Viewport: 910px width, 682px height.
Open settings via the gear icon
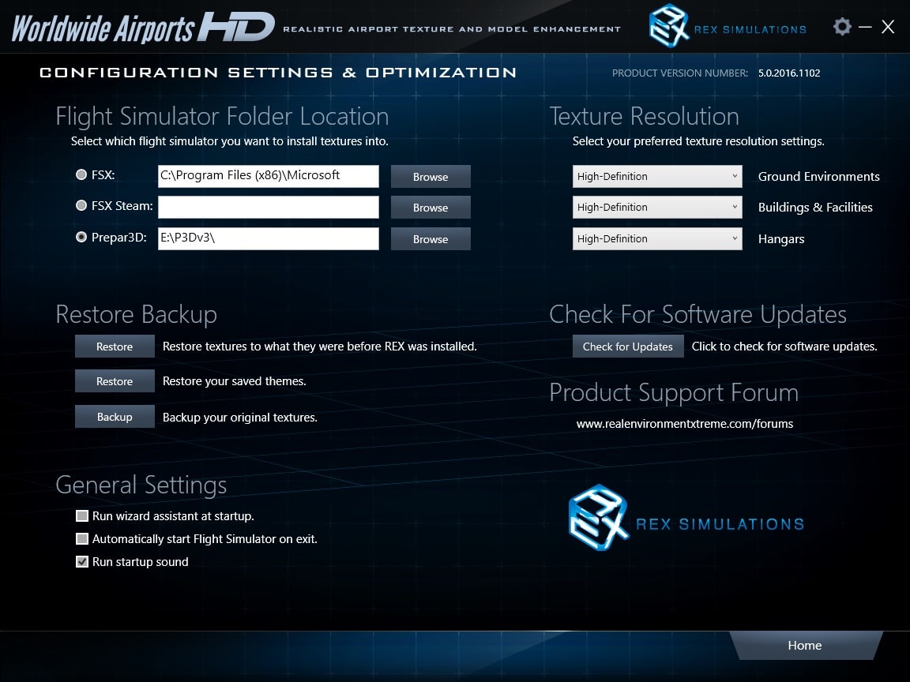842,27
